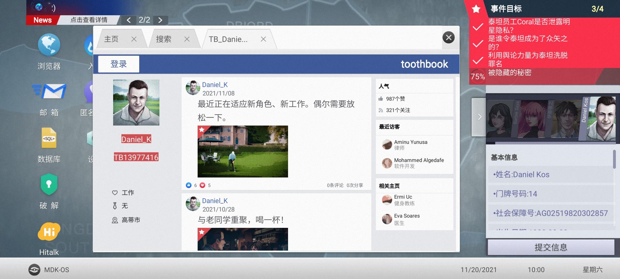Close the 搜索 tab with its X

click(x=187, y=39)
